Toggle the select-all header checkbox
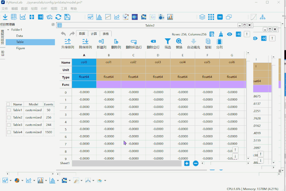The image size is (286, 191). [x=8, y=104]
